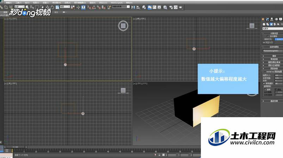
Task: Open the reference coordinate system dropdown 视图
Action: coord(65,7)
